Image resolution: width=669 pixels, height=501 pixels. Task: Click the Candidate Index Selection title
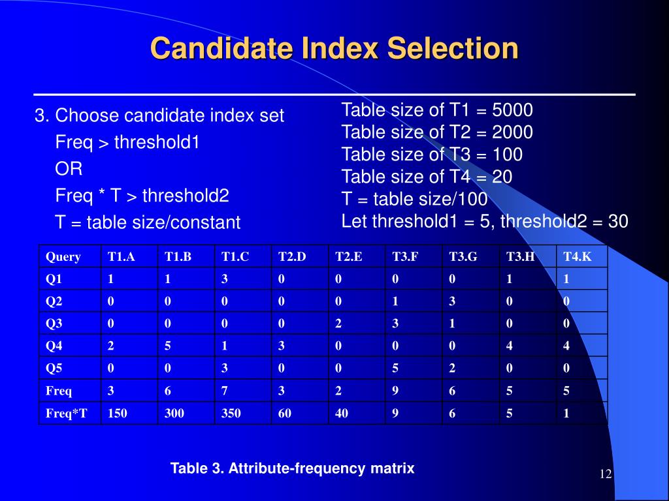pos(334,48)
